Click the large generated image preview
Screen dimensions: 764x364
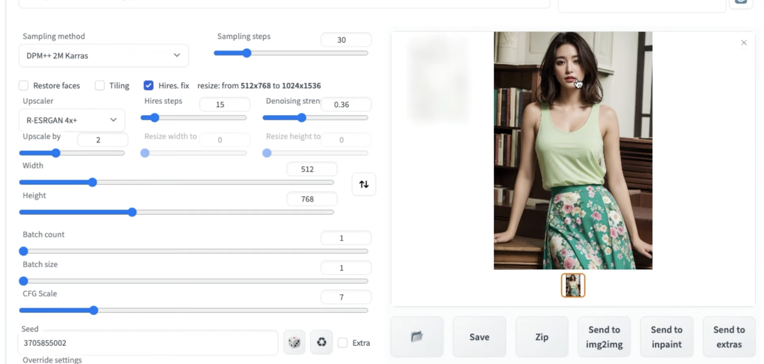pos(573,150)
